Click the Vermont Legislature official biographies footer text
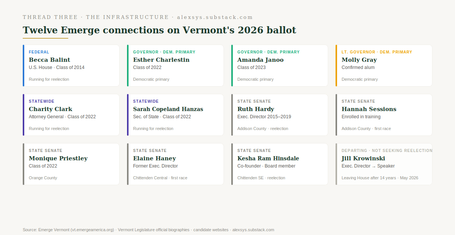 (154, 230)
